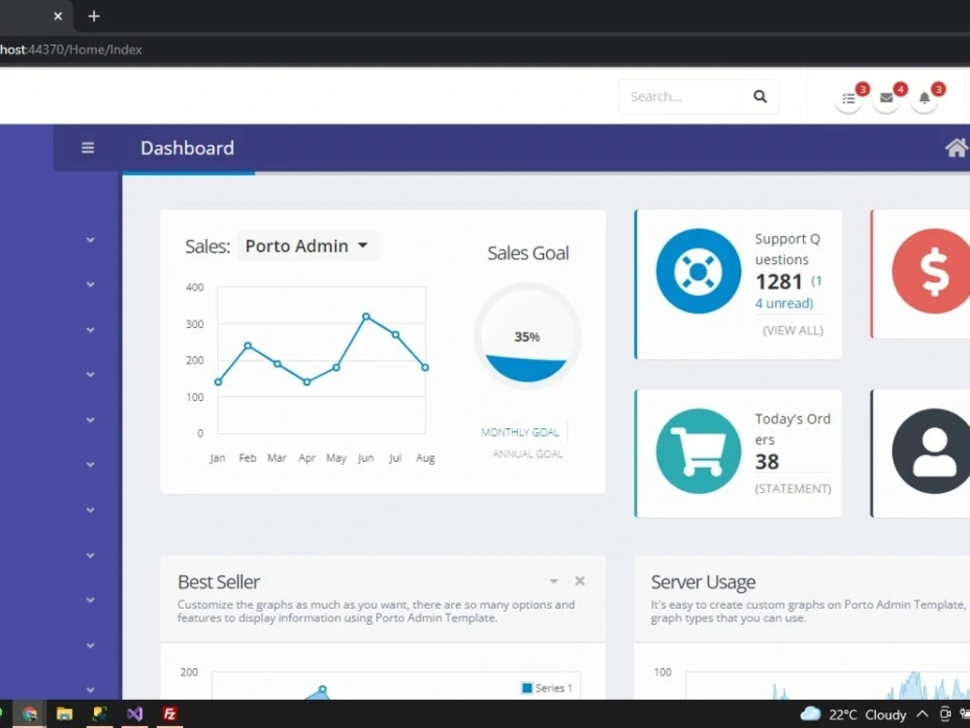Image resolution: width=970 pixels, height=728 pixels.
Task: Switch to the ANNUAL GOAL tab
Action: [x=528, y=453]
